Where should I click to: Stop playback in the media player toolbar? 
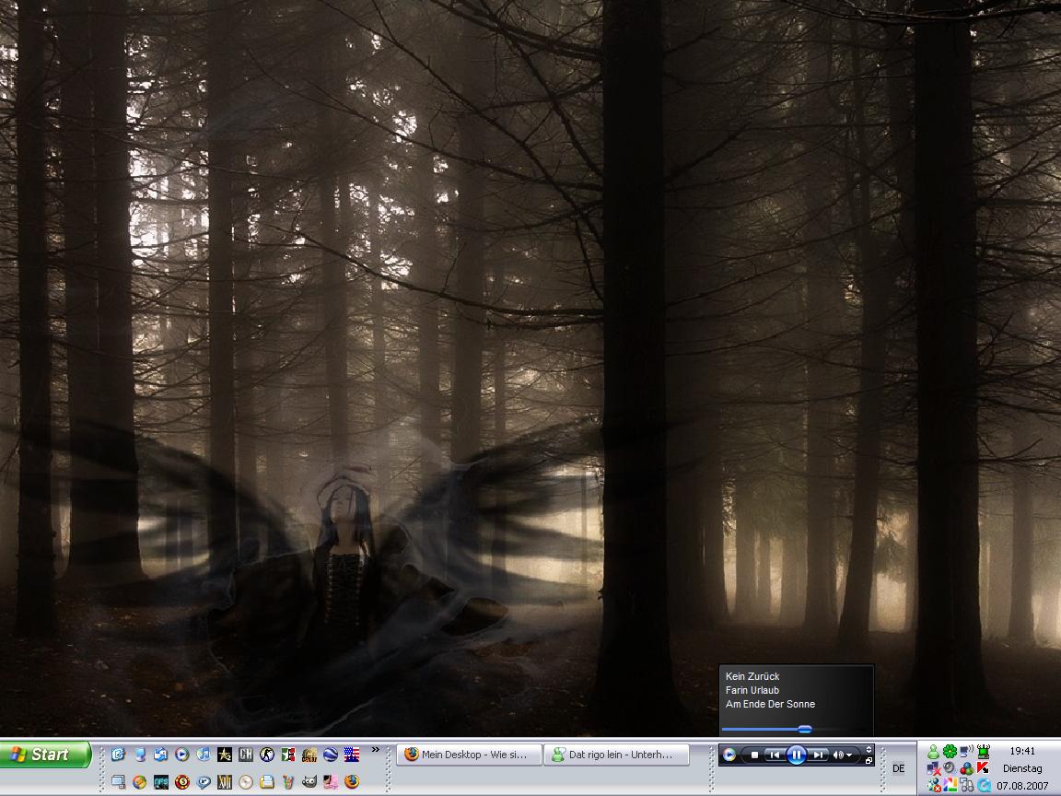754,755
